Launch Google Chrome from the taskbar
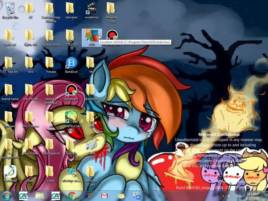Viewport: 268px width, 201px height. click(72, 196)
